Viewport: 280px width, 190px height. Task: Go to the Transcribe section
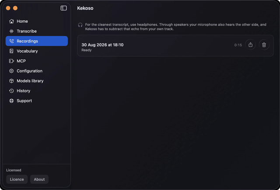pos(37,31)
